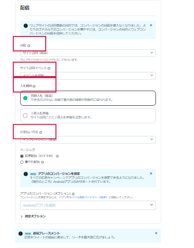This screenshot has height=248, width=194.
Task: Click alert icon in アプリのコンバージョン notice
Action: (26, 174)
